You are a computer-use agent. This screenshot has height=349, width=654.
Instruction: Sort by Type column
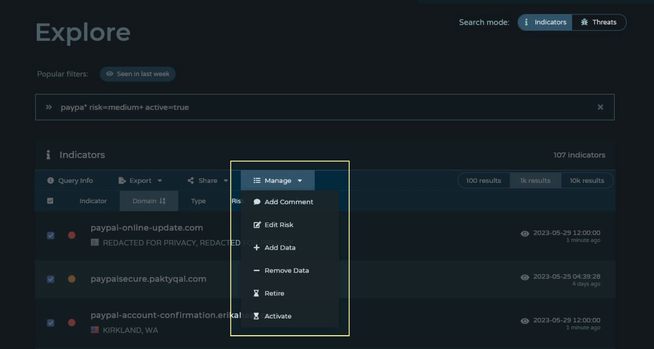click(198, 201)
